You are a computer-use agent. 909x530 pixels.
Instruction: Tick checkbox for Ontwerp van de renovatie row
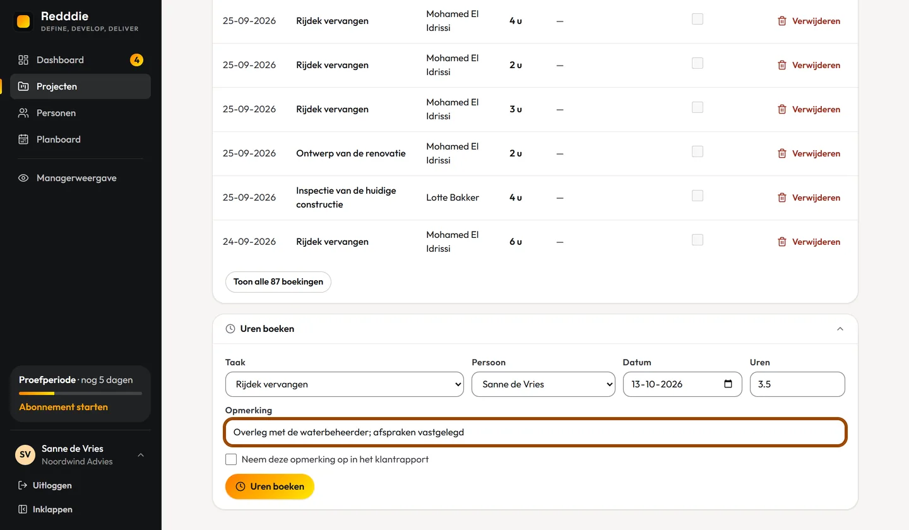tap(698, 151)
